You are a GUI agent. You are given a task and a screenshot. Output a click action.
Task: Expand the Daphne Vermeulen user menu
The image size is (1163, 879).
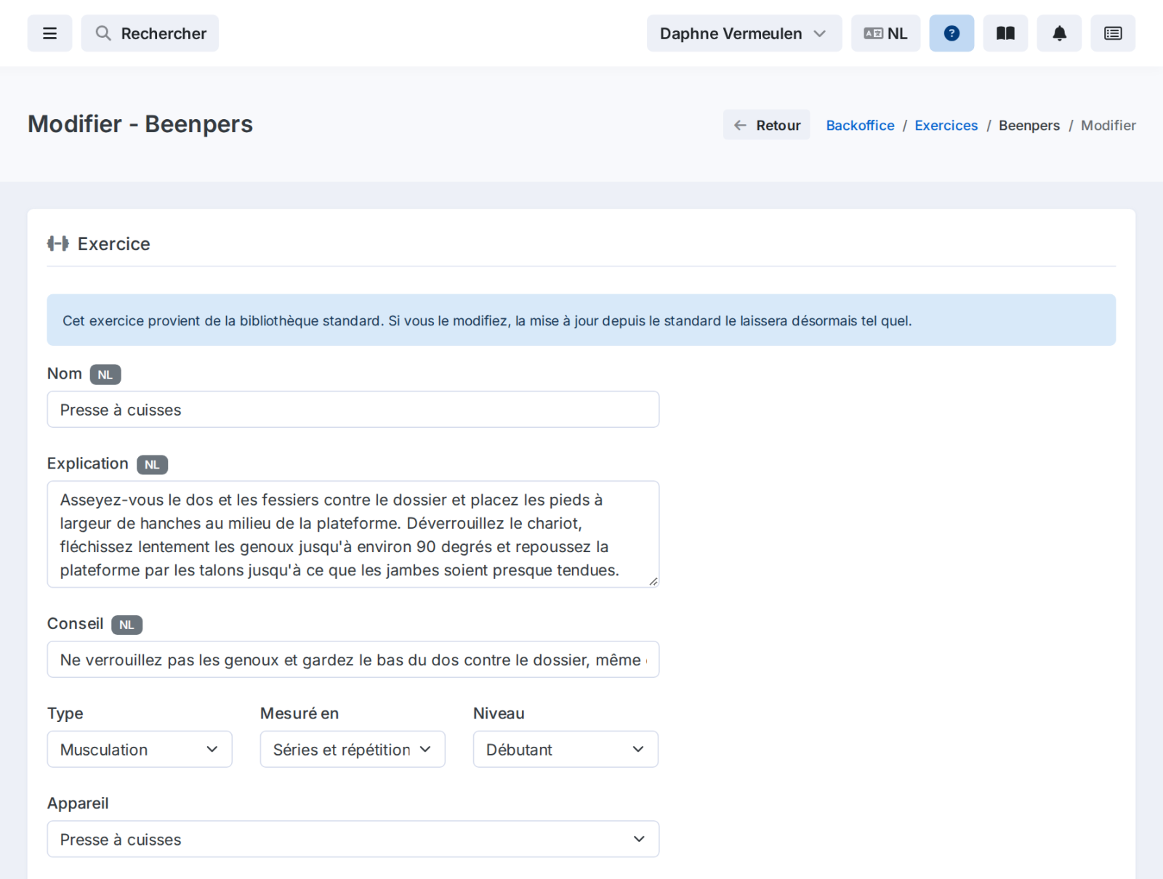(x=744, y=33)
